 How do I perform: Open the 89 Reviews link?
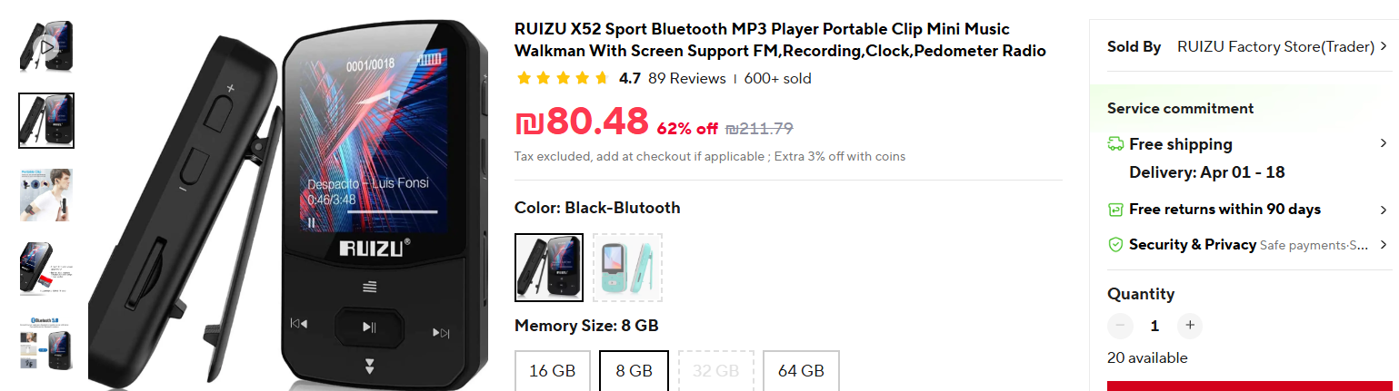pos(686,79)
